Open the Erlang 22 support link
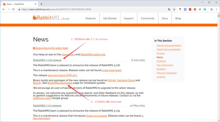 97,116
